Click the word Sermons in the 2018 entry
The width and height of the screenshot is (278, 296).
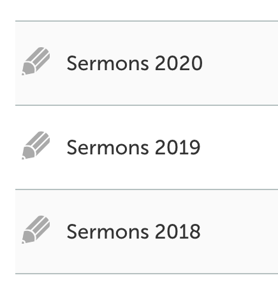pyautogui.click(x=108, y=232)
